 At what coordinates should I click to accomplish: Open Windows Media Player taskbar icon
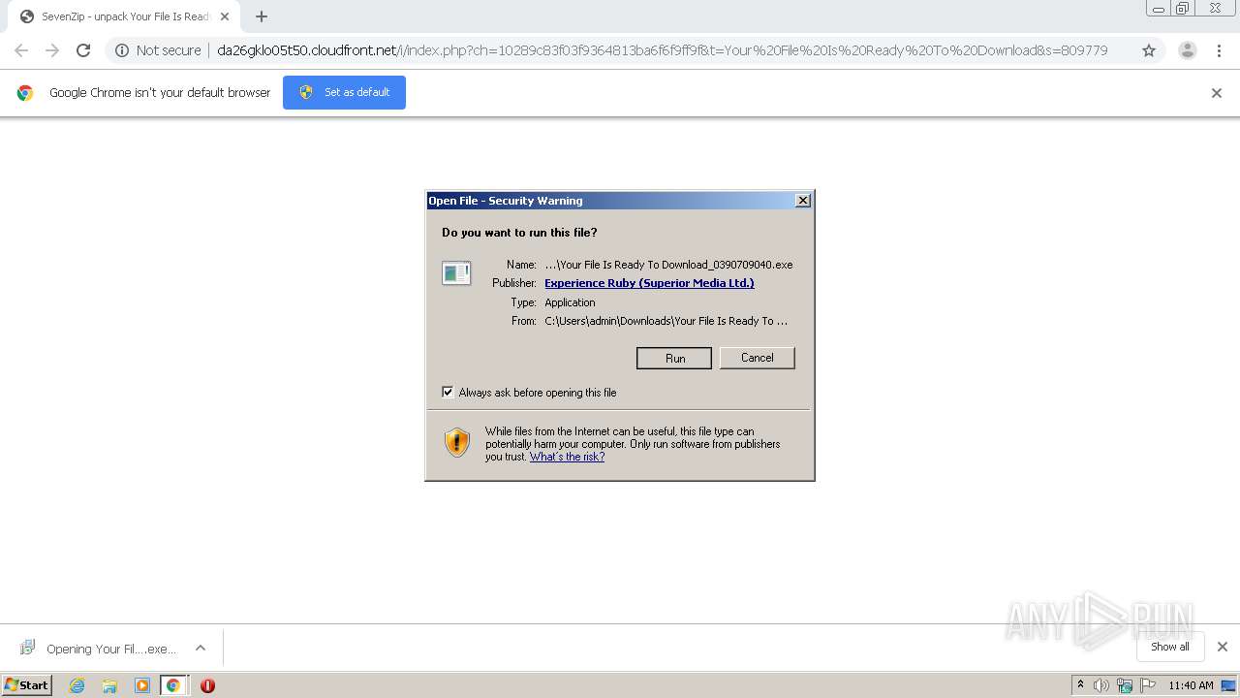click(x=142, y=685)
